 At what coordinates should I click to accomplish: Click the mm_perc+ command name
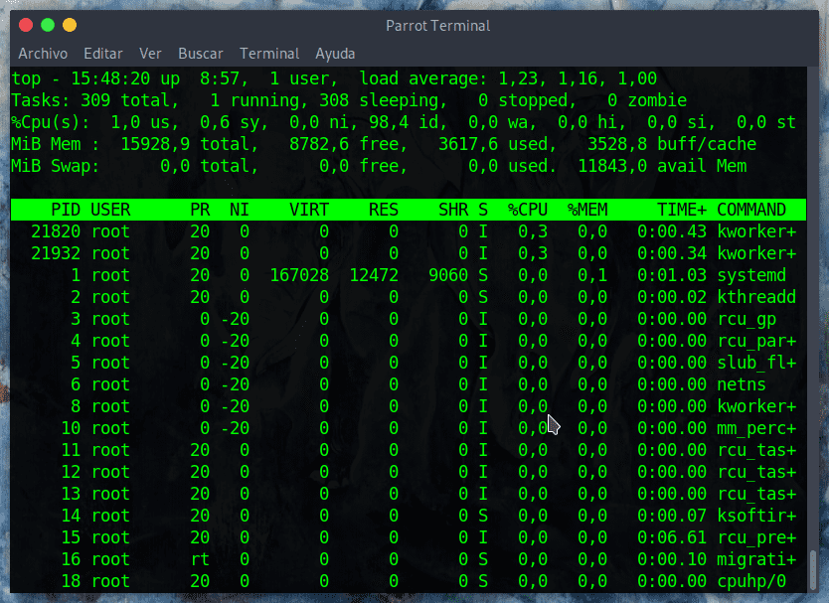click(756, 428)
